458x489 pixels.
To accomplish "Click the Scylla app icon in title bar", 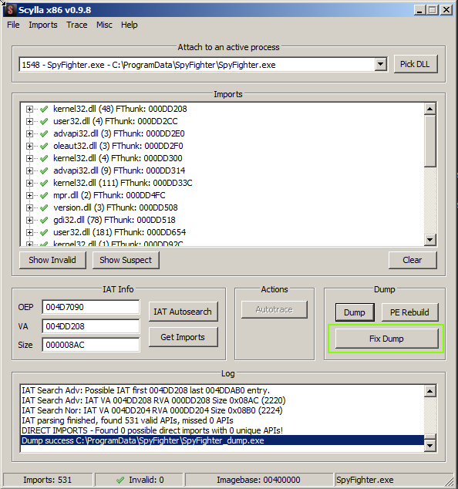I will 10,10.
